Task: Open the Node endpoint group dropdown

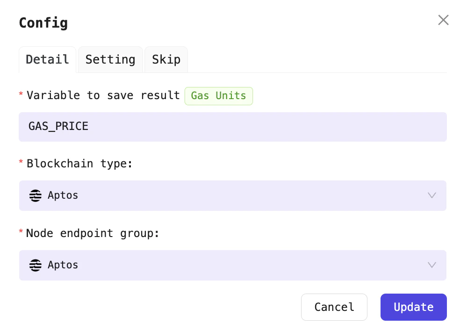Action: click(x=232, y=265)
